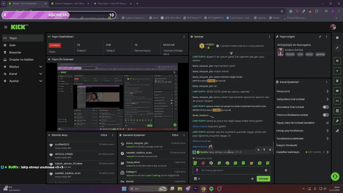Click the lightning bolt icon in right rail
The image size is (343, 193).
click(x=337, y=71)
